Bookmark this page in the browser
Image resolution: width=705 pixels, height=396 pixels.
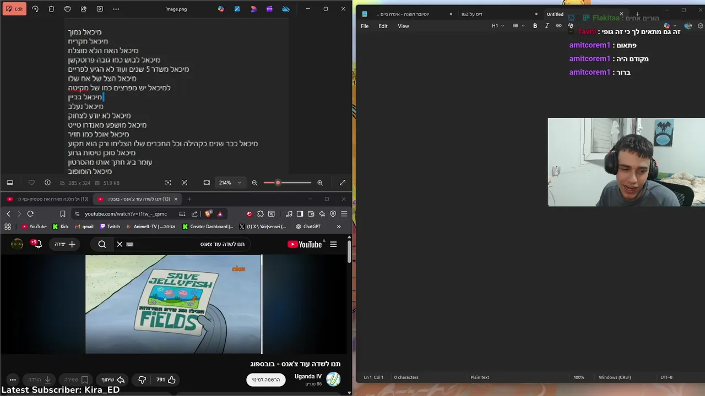click(63, 214)
